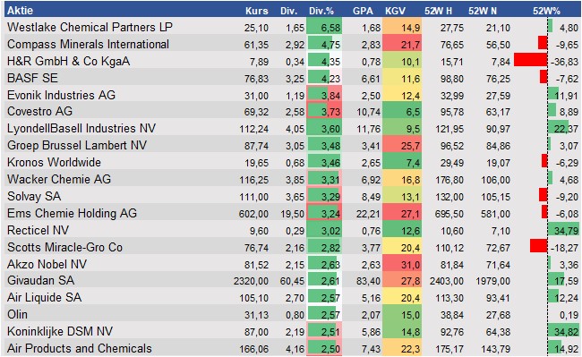Click the 52W H column header
The width and height of the screenshot is (582, 357).
click(439, 11)
